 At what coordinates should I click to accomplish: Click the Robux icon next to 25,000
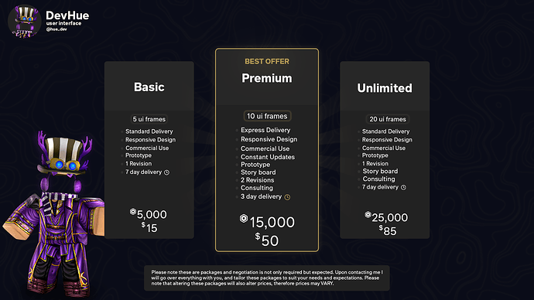tap(368, 215)
